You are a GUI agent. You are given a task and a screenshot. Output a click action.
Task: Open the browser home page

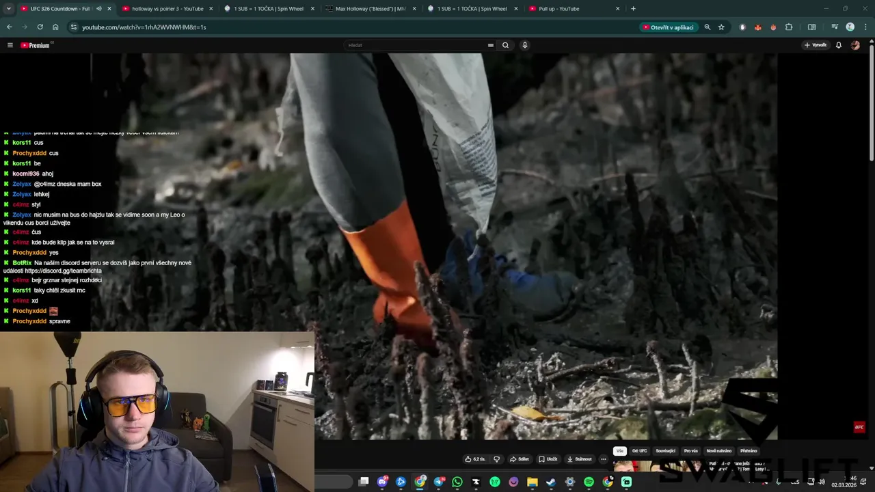click(x=55, y=27)
